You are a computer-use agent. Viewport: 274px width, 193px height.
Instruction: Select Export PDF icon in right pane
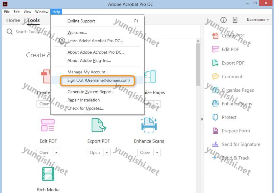pyautogui.click(x=215, y=63)
